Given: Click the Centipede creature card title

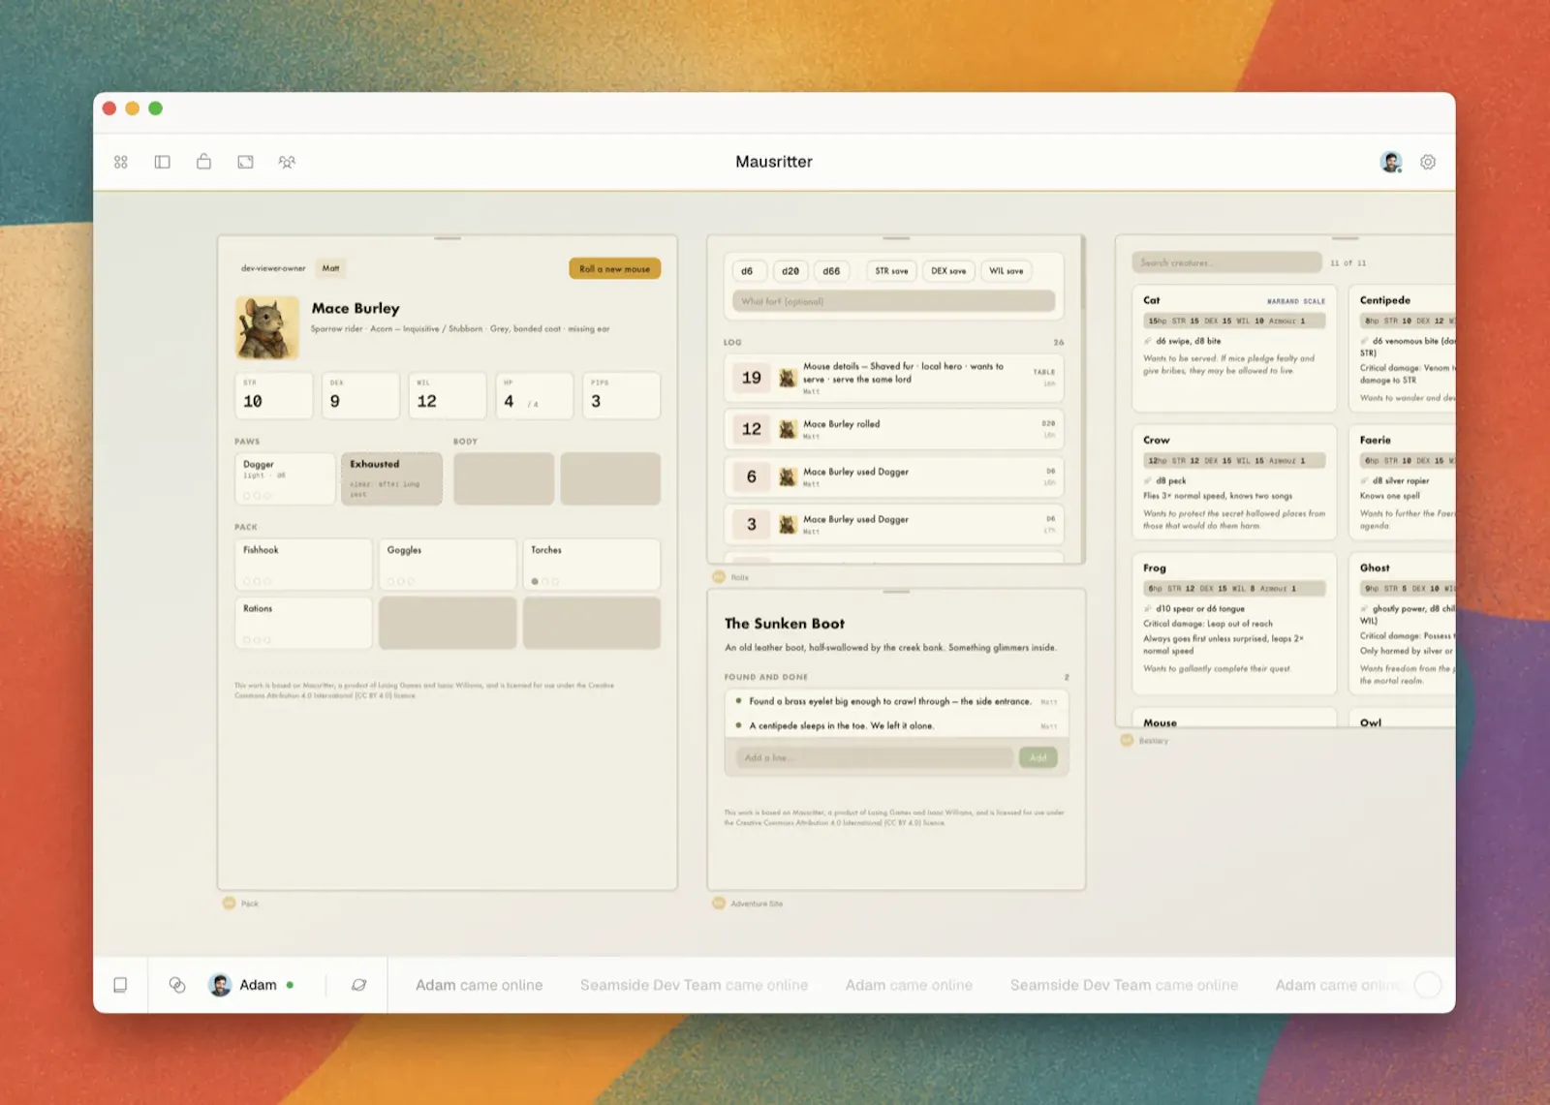Looking at the screenshot, I should tap(1385, 300).
